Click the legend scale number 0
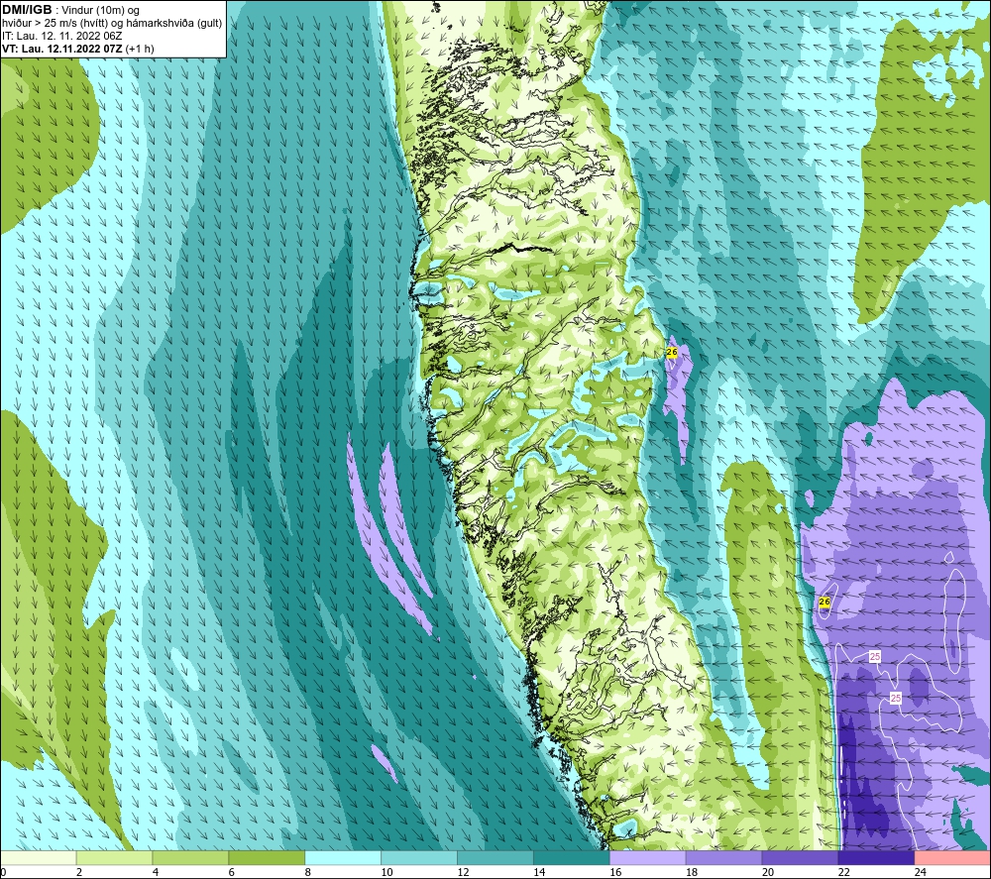991x879 pixels. (4, 872)
